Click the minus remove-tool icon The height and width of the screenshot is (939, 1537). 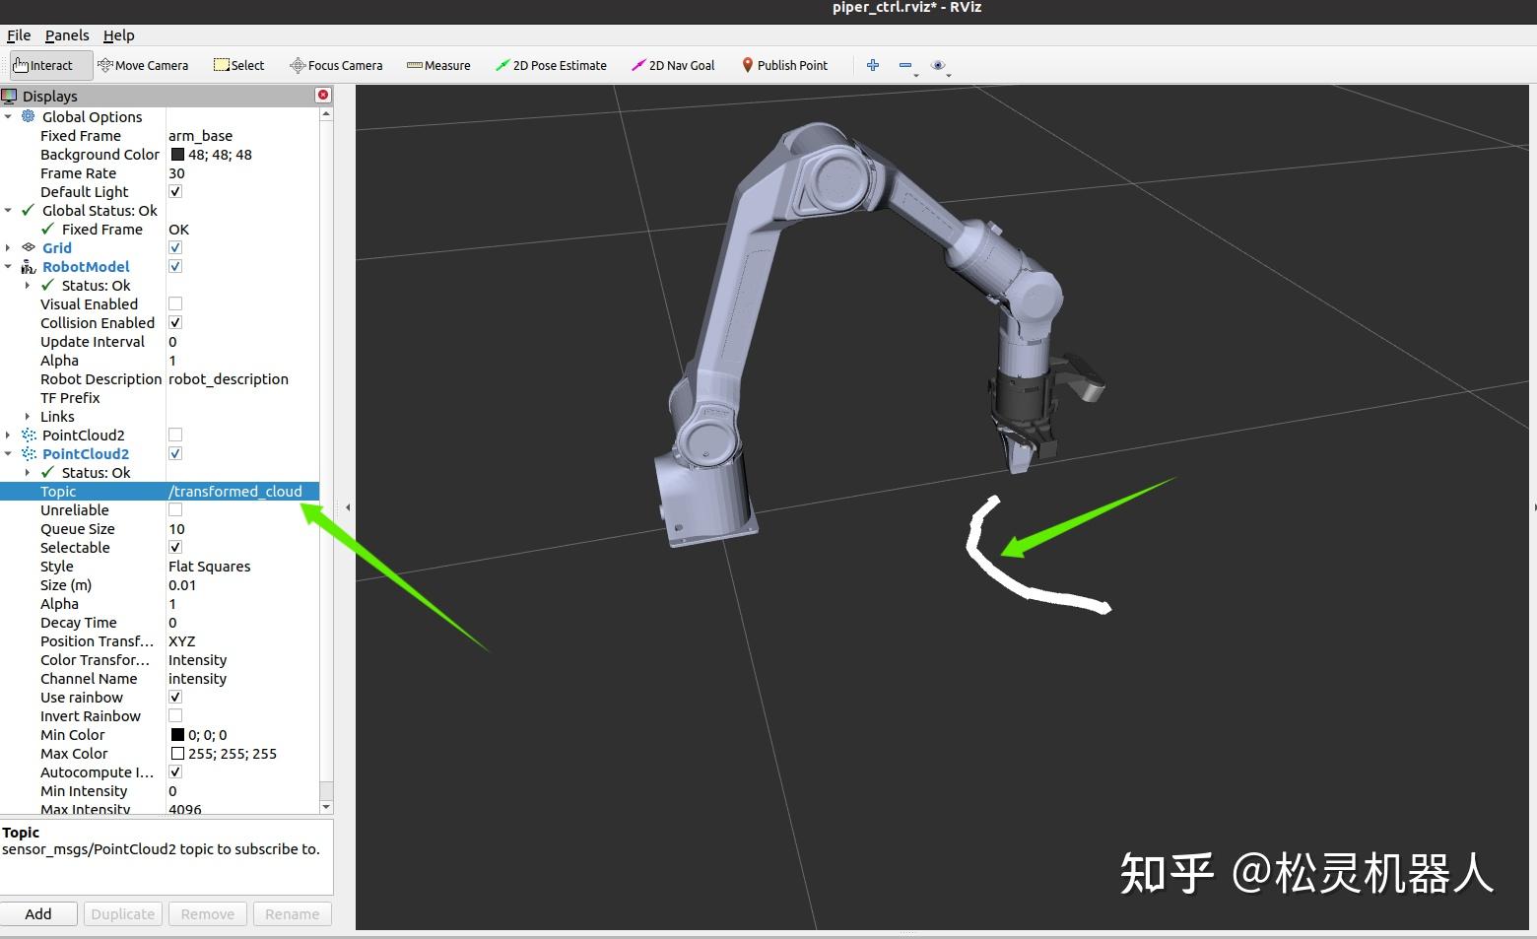[x=905, y=65]
